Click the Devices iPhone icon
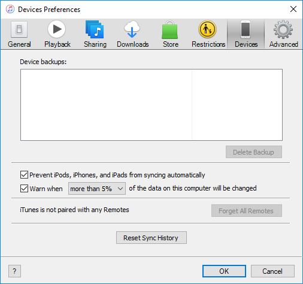The image size is (303, 284). coord(246,29)
